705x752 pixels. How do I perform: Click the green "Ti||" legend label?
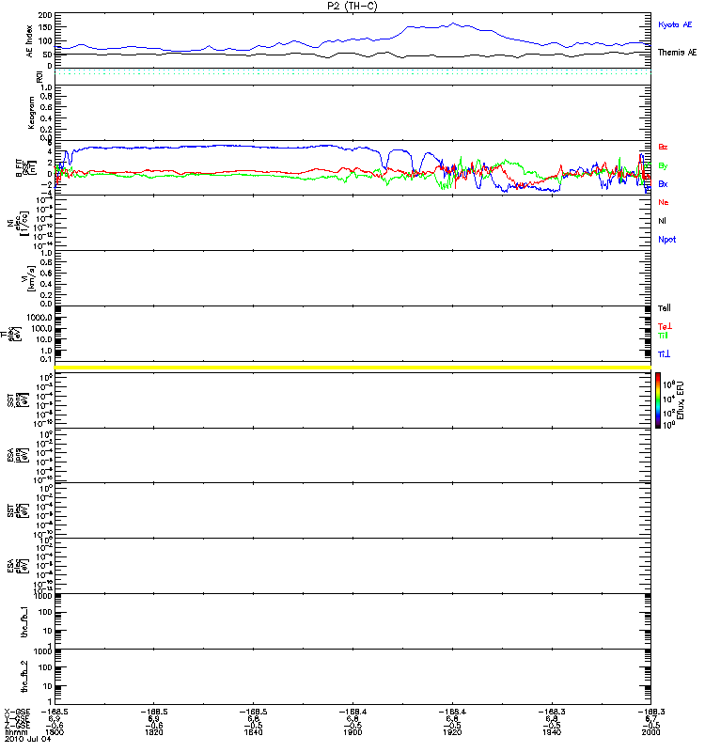click(663, 336)
